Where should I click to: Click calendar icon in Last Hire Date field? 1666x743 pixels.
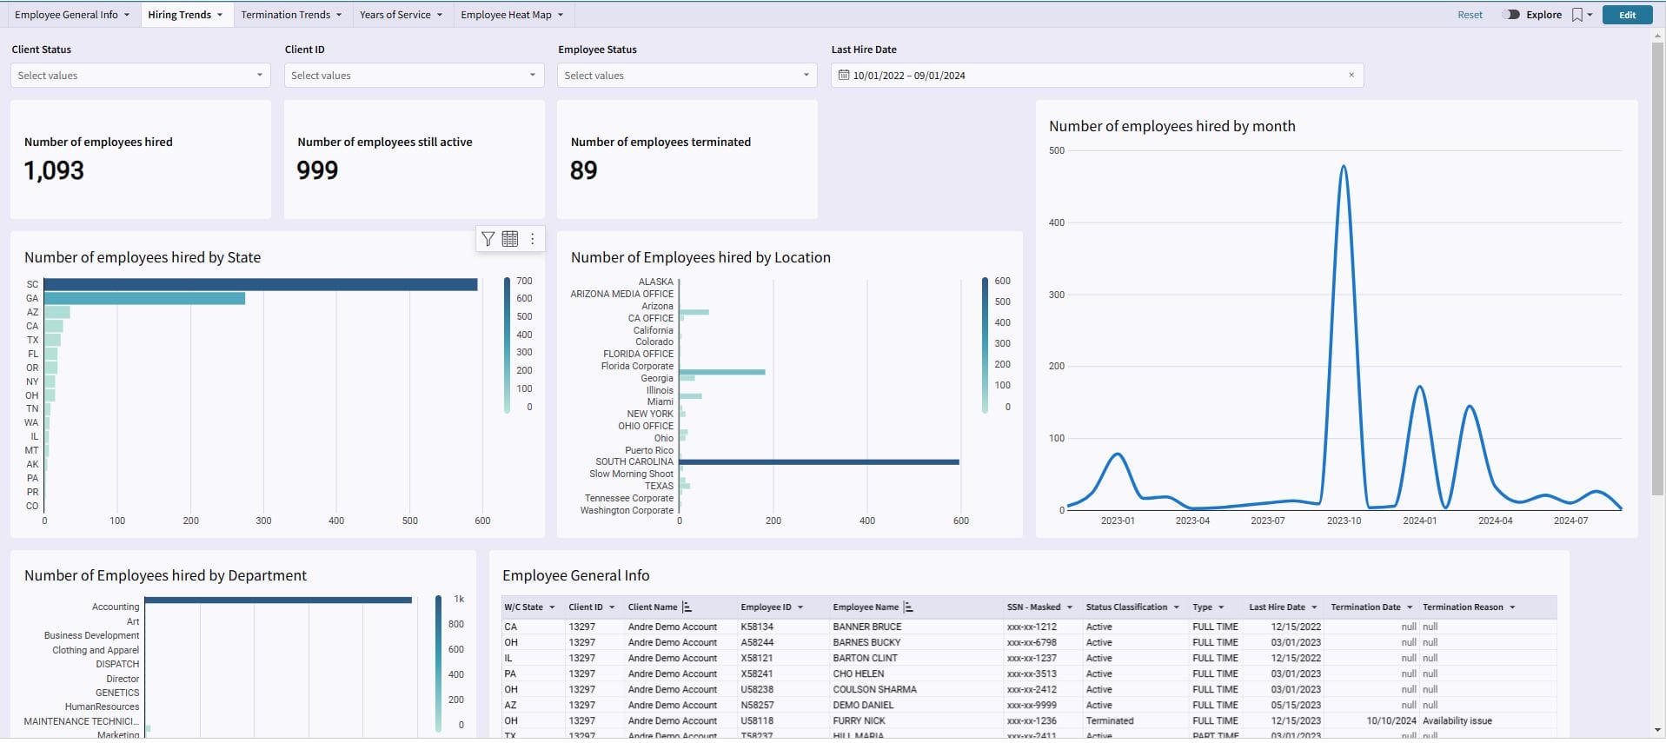click(843, 76)
